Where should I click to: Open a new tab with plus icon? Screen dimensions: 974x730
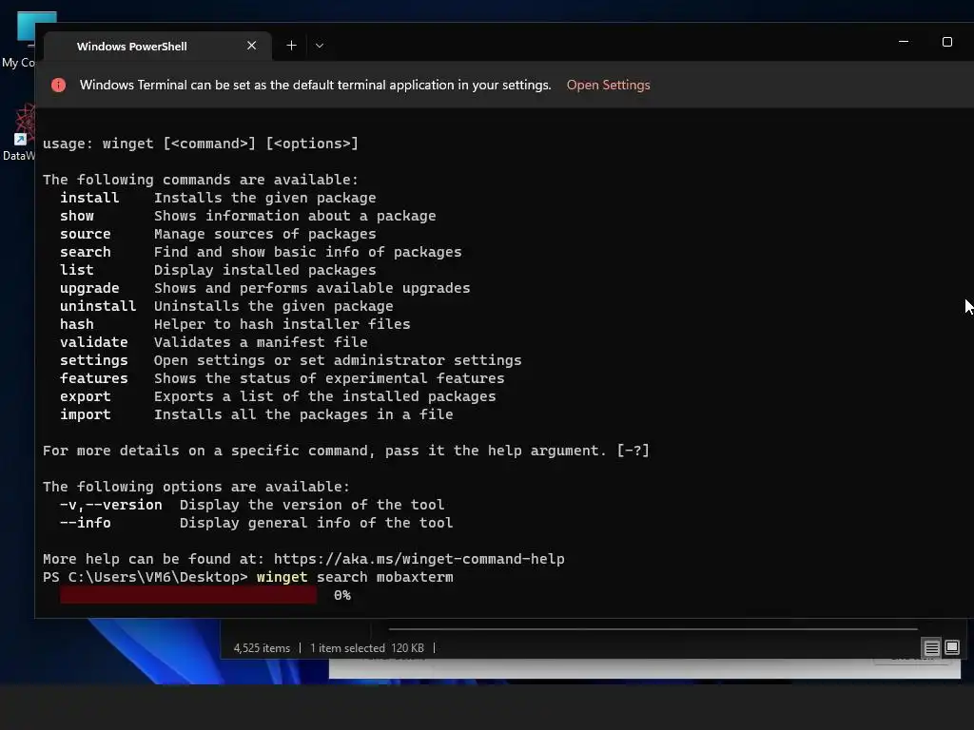click(x=291, y=46)
